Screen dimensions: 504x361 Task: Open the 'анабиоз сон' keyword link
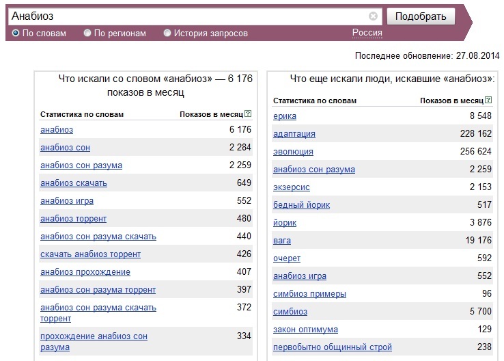tap(66, 148)
